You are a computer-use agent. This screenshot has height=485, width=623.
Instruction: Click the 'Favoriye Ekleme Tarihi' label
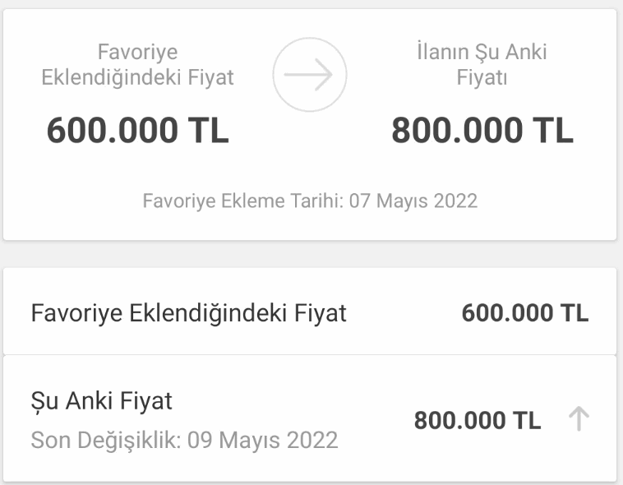242,201
